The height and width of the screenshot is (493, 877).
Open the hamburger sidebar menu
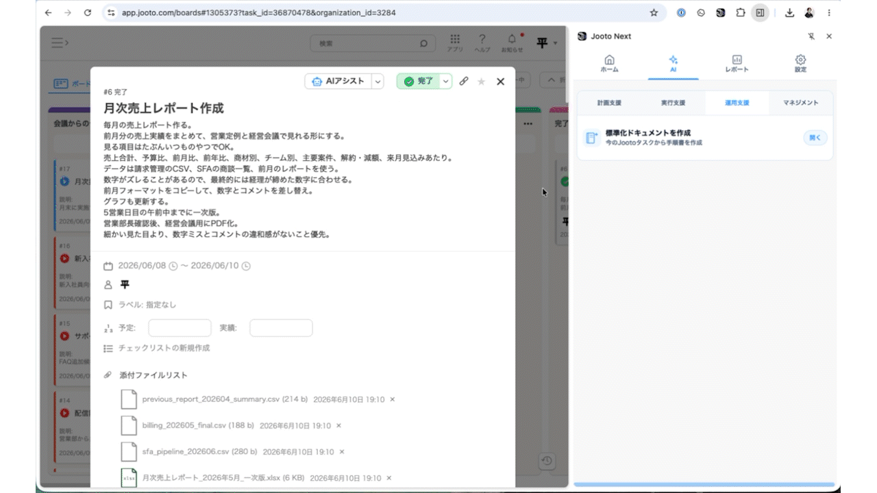(x=60, y=43)
